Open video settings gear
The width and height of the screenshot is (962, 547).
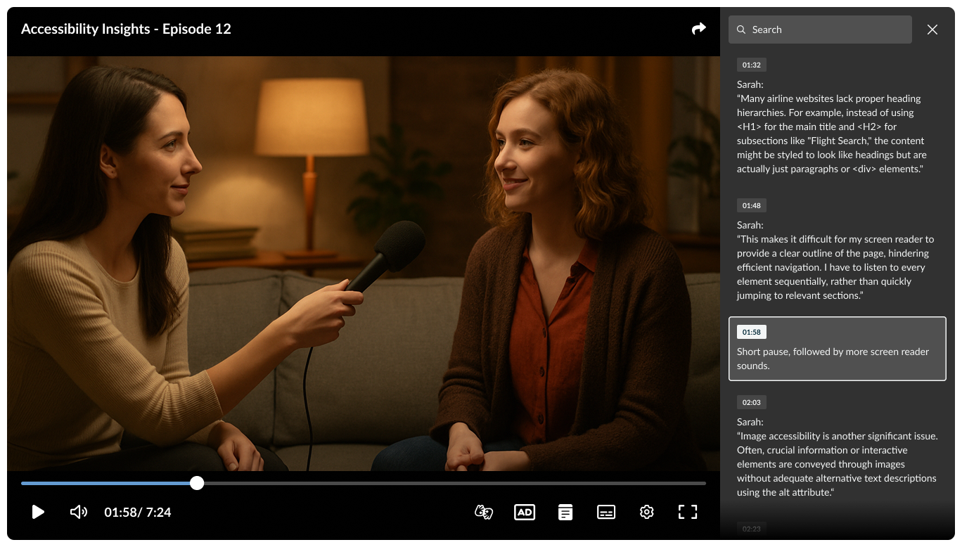coord(647,512)
